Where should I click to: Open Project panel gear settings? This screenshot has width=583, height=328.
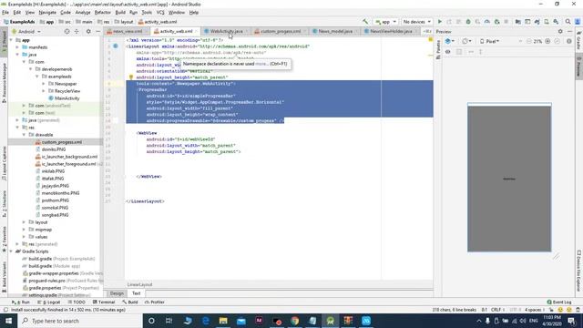point(88,32)
